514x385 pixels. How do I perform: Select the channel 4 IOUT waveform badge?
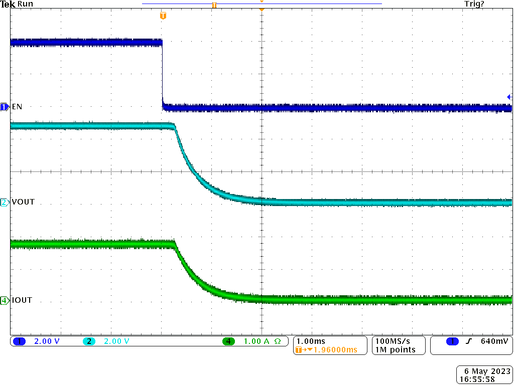(4, 300)
